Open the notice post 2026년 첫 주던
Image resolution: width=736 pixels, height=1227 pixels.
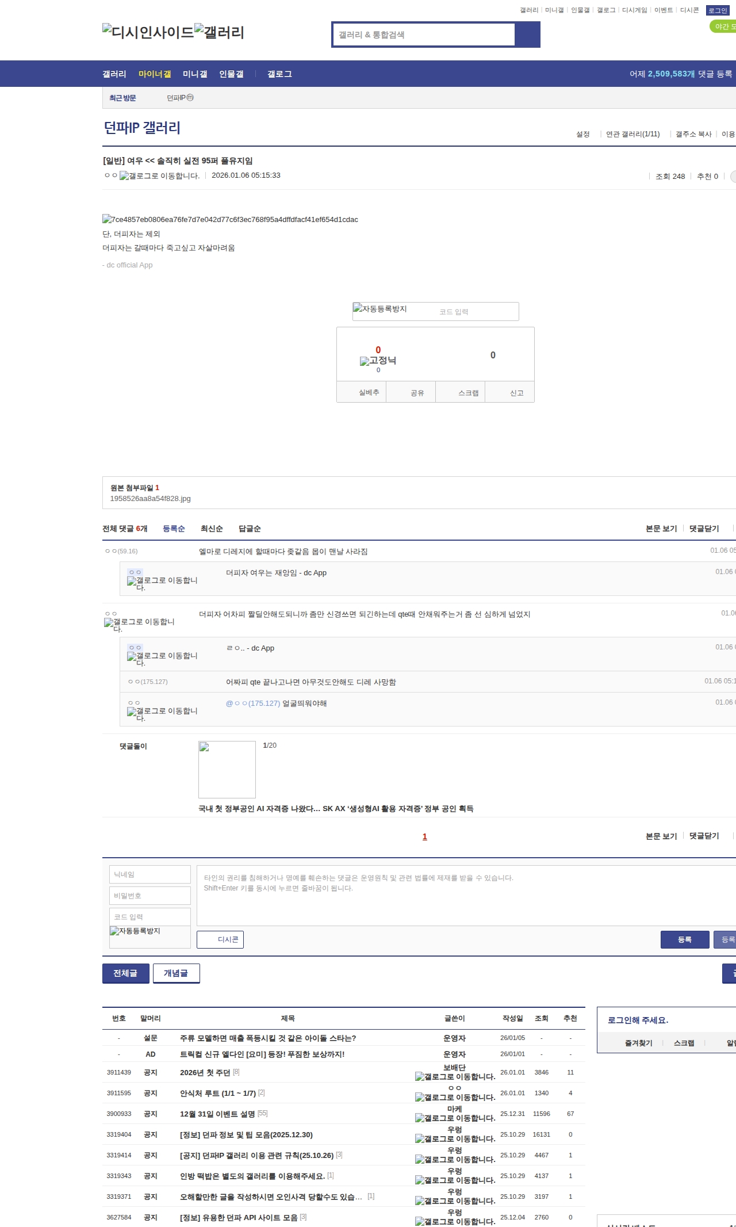[x=205, y=1072]
